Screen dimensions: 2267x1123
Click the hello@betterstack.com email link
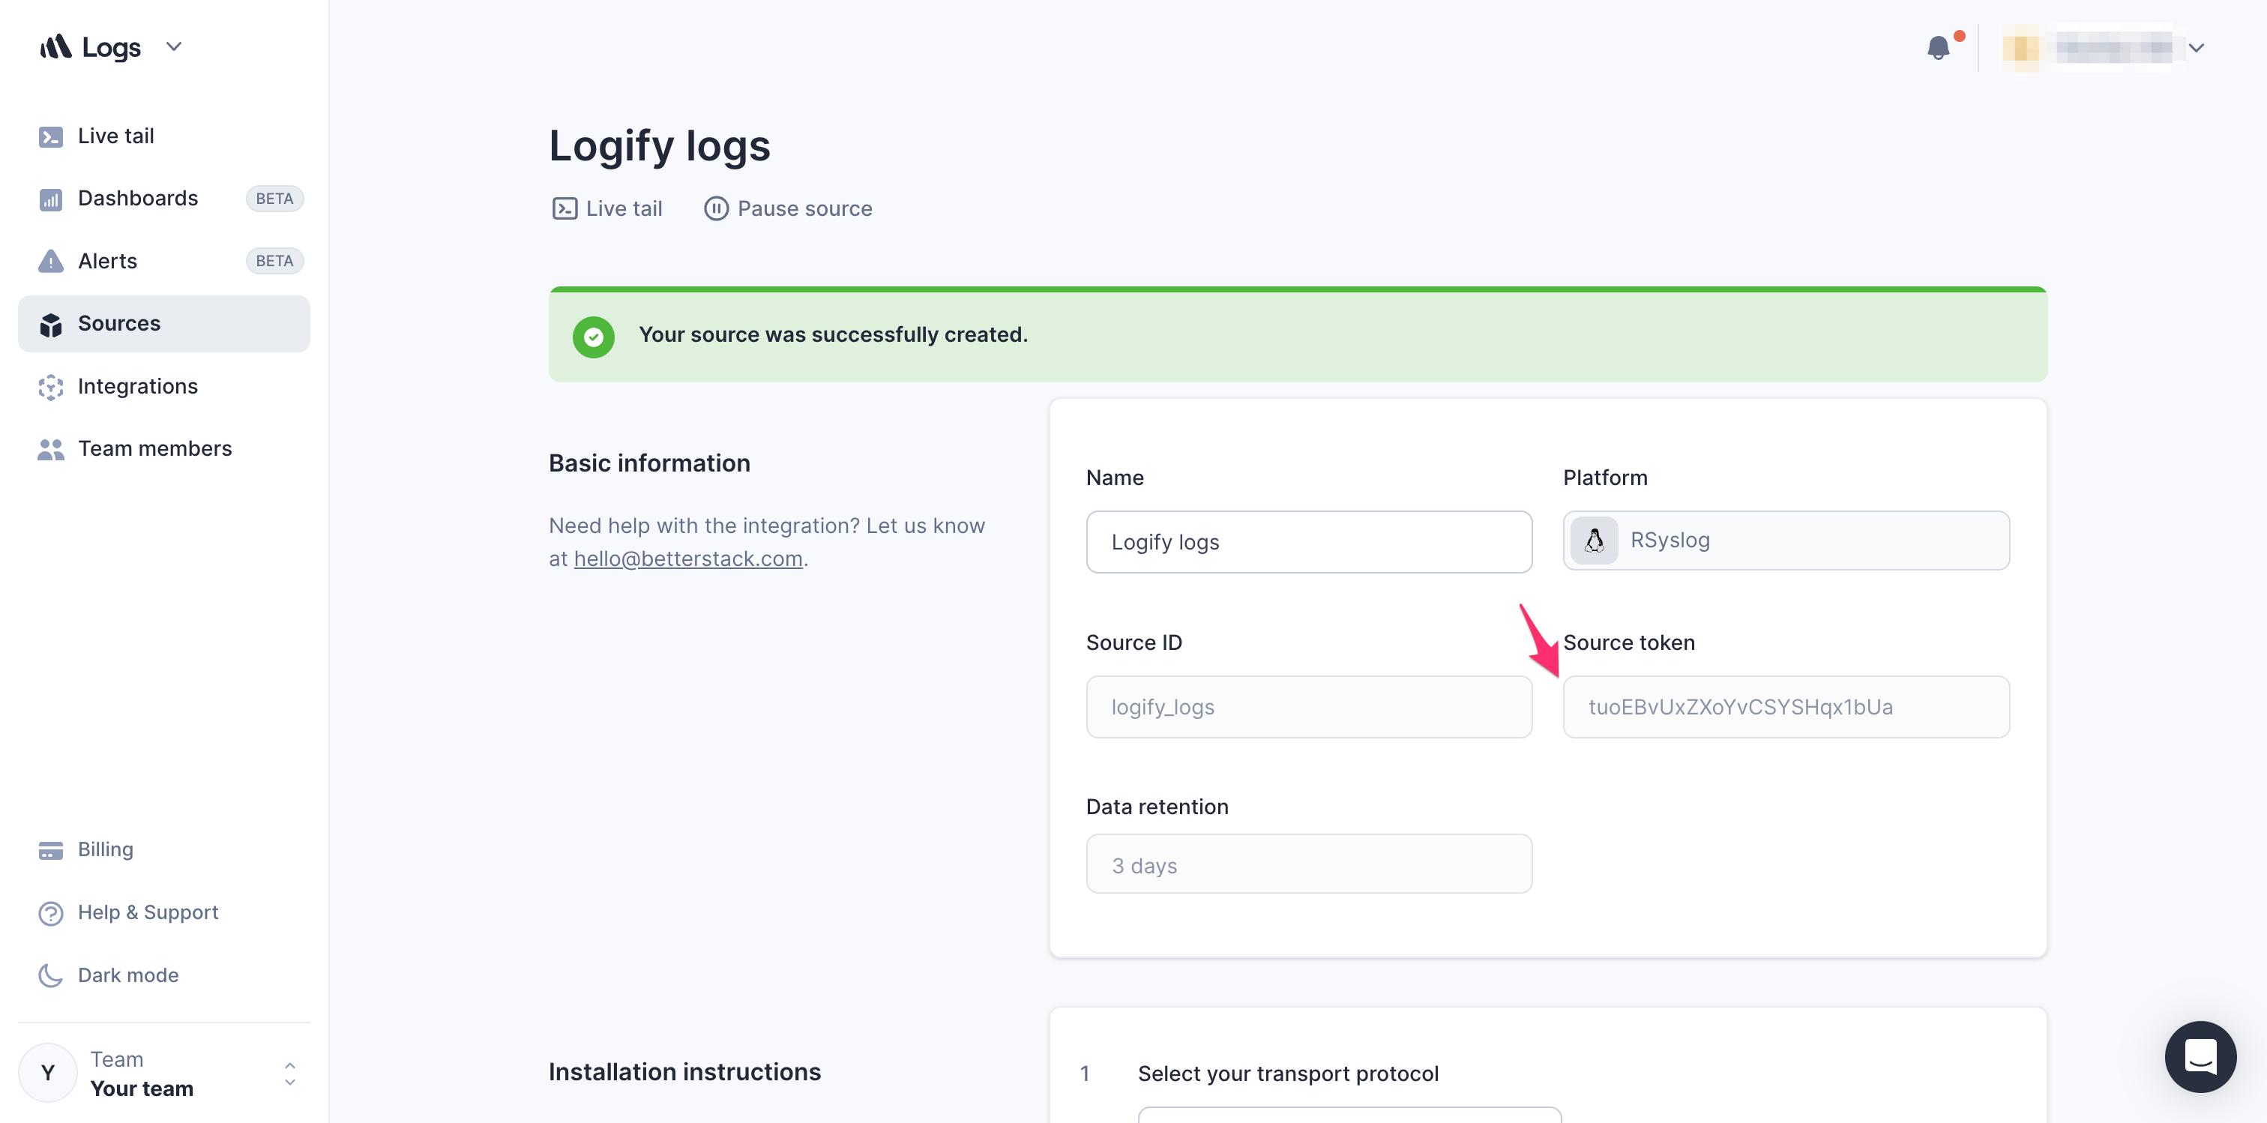click(x=687, y=559)
